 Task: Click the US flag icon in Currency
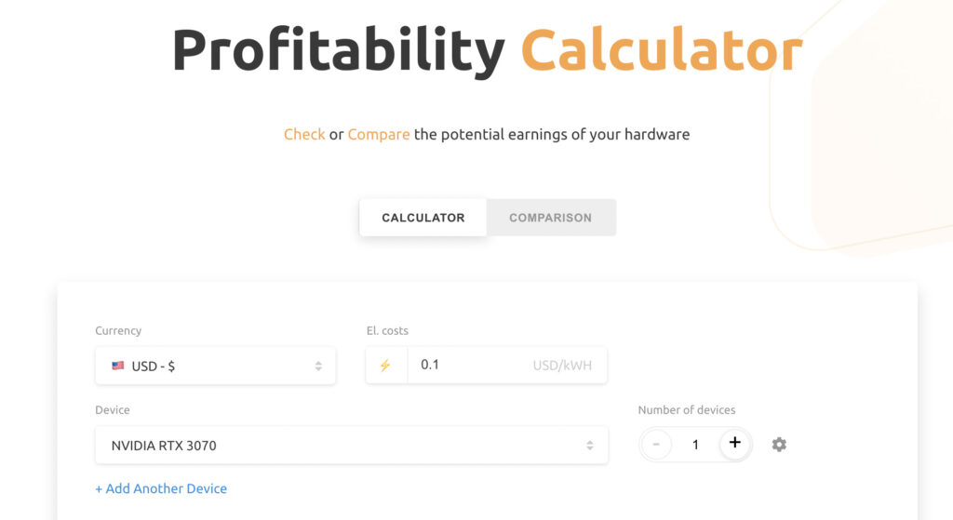coord(118,366)
